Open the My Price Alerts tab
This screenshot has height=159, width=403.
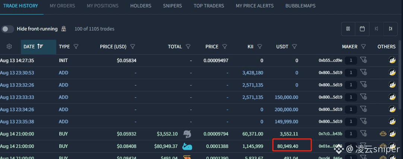pyautogui.click(x=255, y=6)
